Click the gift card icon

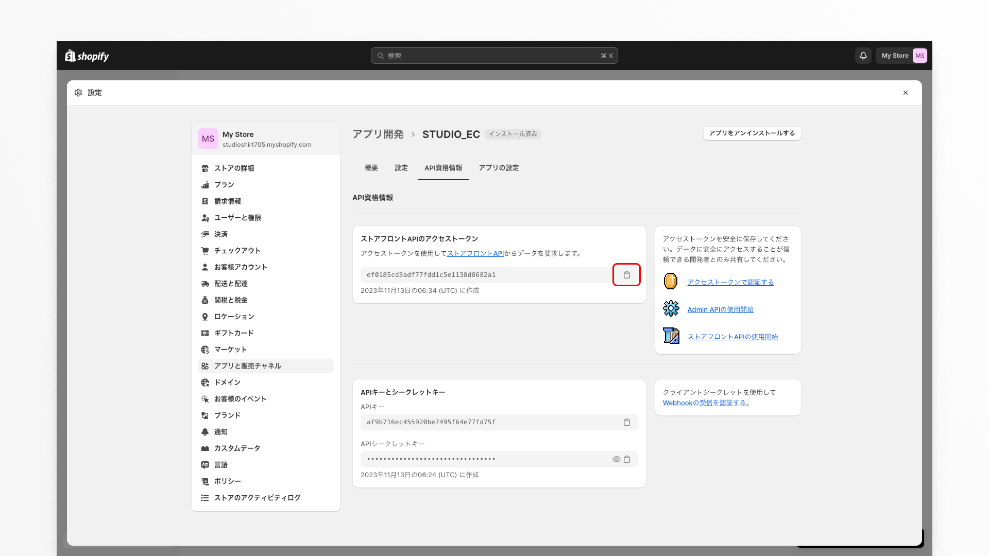click(x=205, y=333)
